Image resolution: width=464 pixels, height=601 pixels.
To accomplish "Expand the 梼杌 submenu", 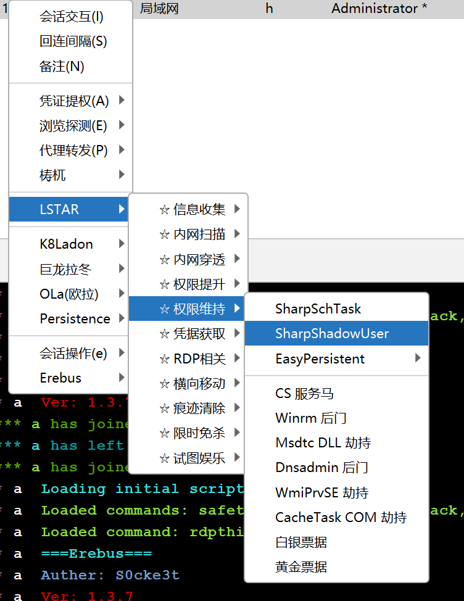I will click(x=71, y=175).
